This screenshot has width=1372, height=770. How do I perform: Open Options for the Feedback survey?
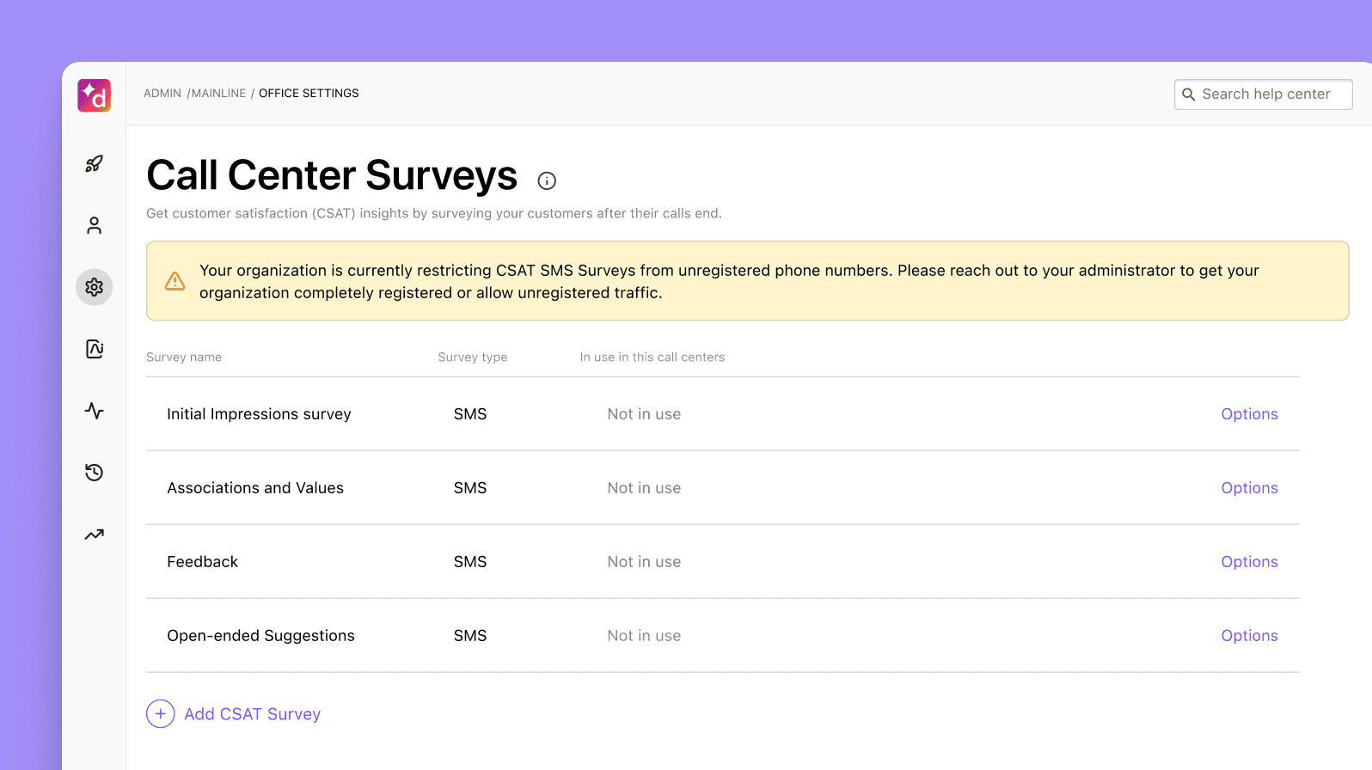1249,562
